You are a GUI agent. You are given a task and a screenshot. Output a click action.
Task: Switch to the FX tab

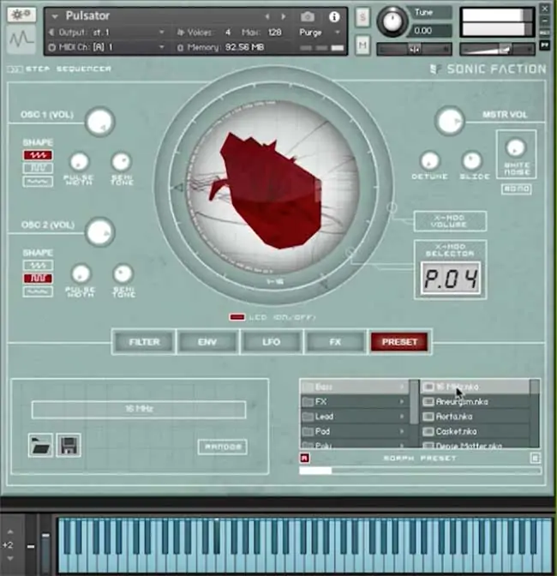click(x=335, y=342)
